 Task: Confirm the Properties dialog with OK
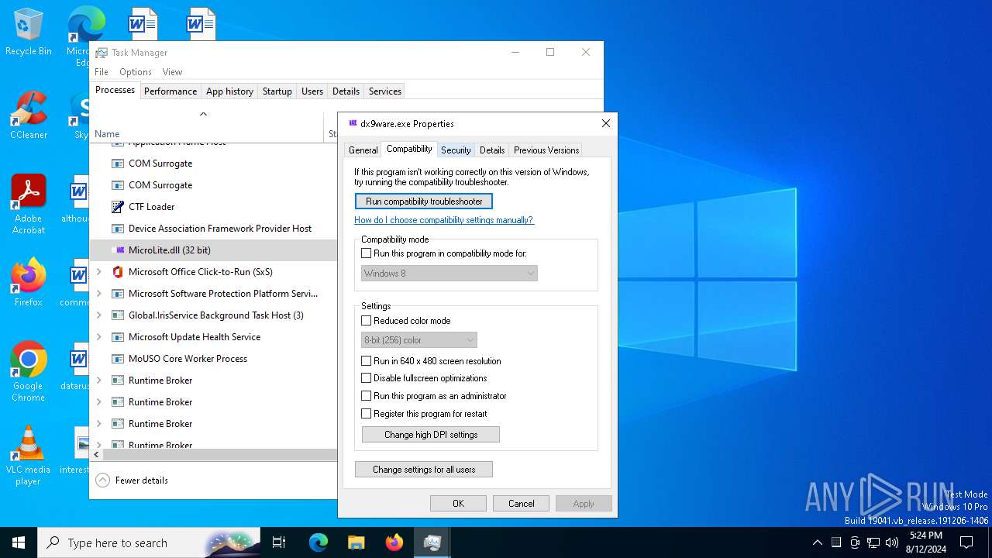pyautogui.click(x=459, y=504)
